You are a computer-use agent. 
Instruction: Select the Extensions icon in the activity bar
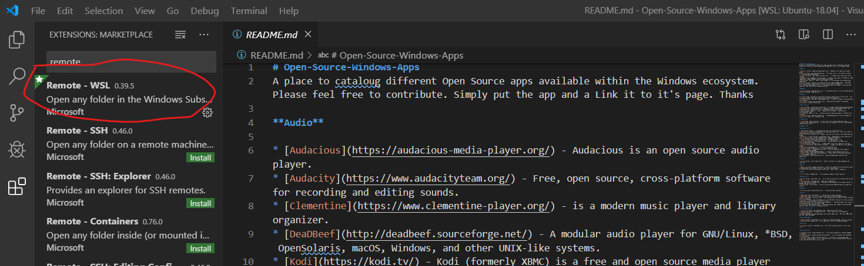pos(17,186)
